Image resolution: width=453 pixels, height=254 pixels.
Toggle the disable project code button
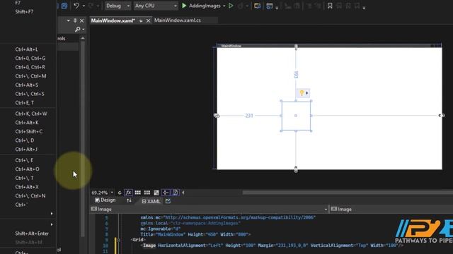[175, 193]
